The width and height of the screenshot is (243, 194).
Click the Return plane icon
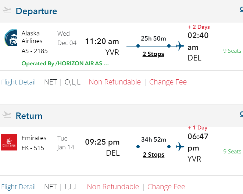pos(7,115)
